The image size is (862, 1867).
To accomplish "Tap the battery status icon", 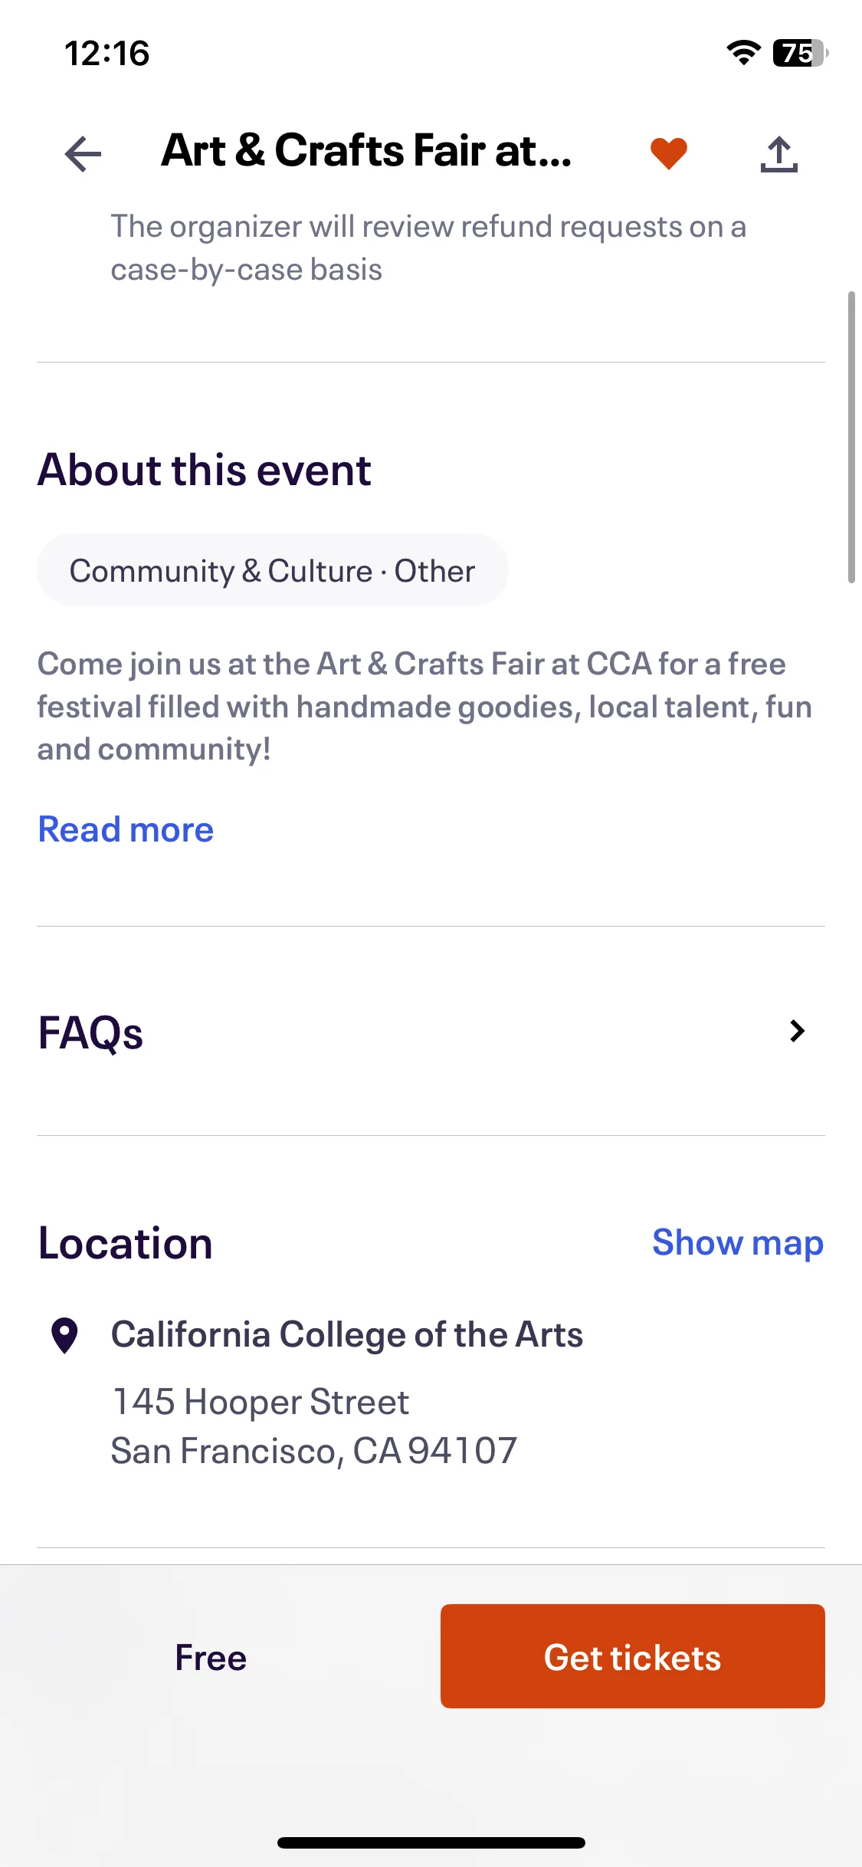I will (x=801, y=53).
